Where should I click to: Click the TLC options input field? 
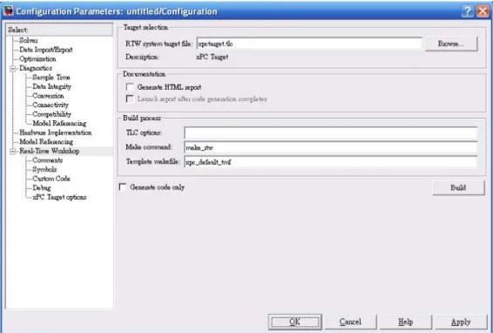coord(331,133)
